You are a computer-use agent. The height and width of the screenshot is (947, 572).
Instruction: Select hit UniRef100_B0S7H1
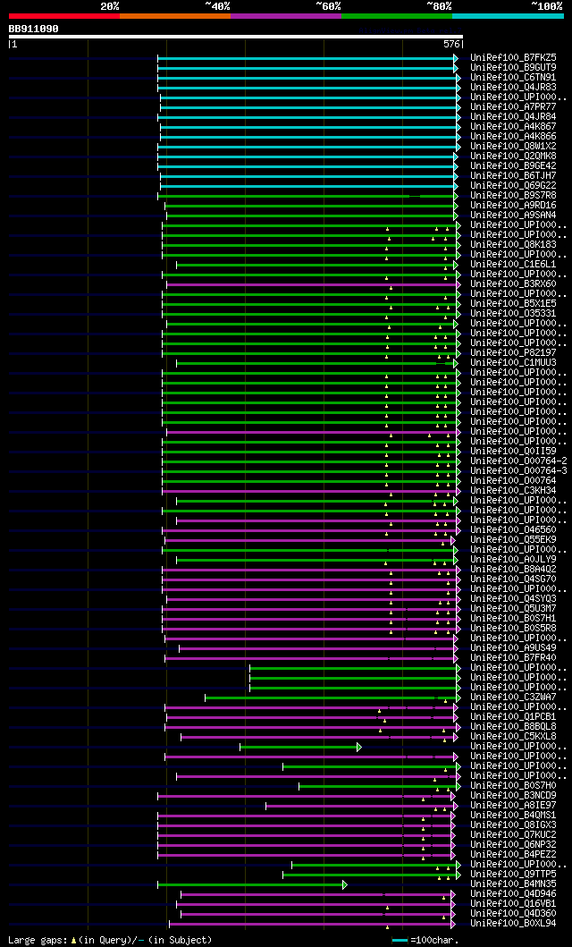coord(514,619)
